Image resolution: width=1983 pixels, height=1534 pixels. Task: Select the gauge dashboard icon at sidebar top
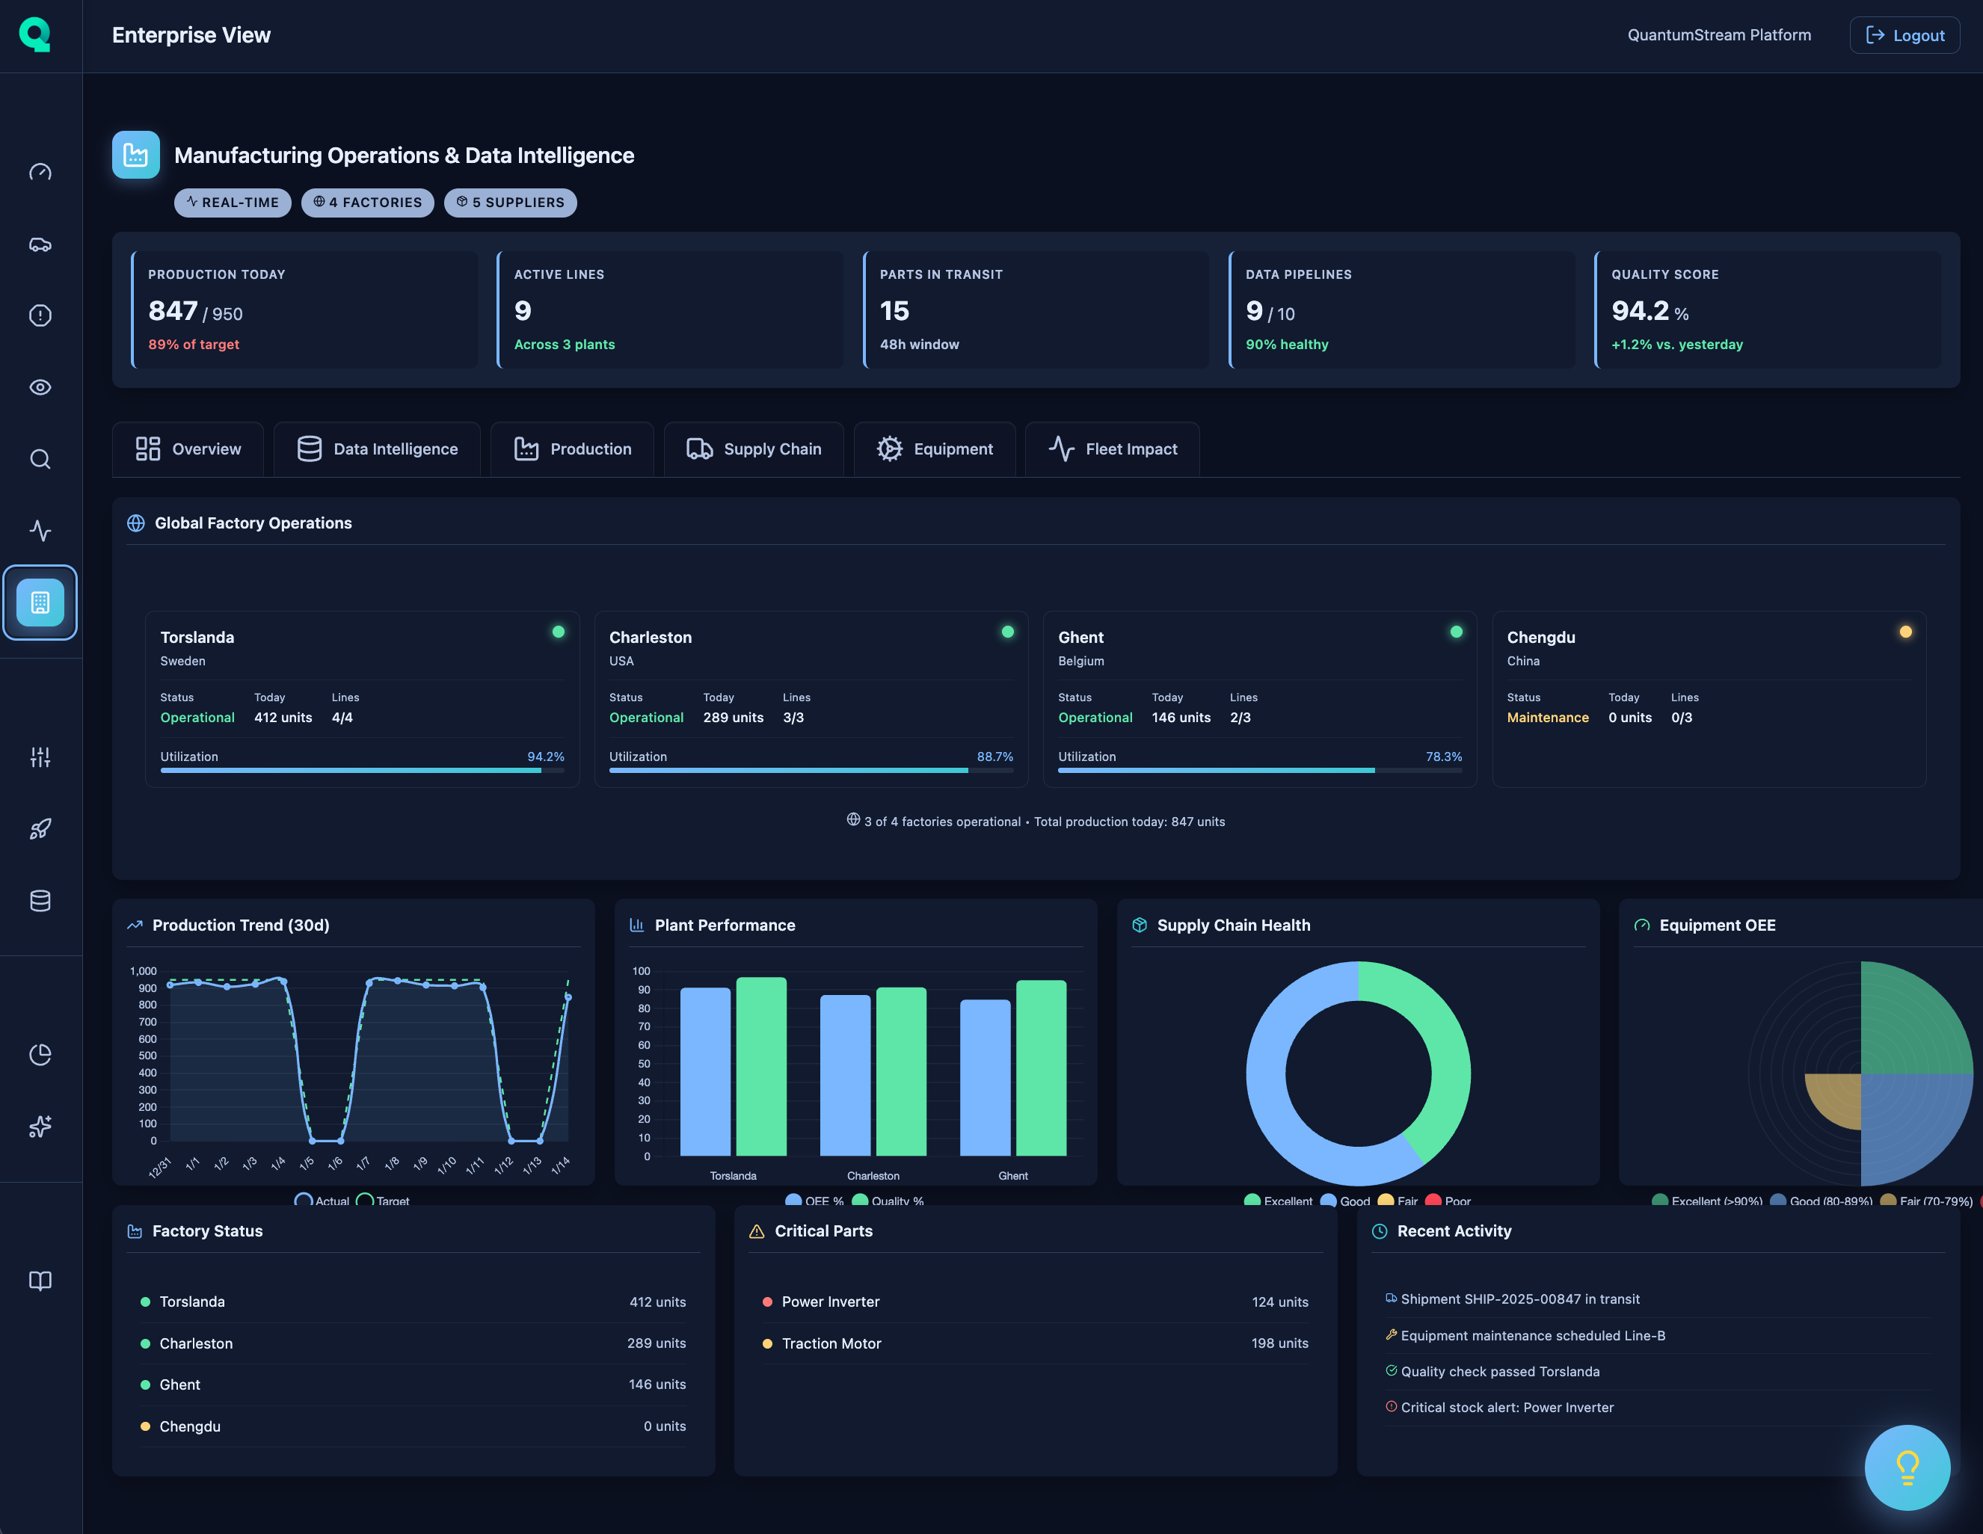pyautogui.click(x=40, y=171)
